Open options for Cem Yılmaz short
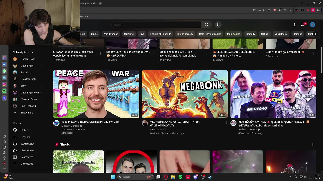 pyautogui.click(x=313, y=53)
